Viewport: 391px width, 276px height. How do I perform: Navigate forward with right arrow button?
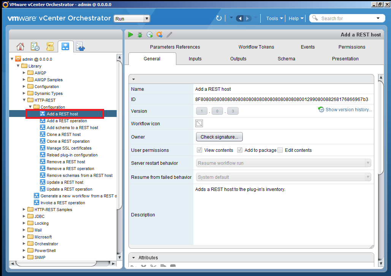point(247,18)
